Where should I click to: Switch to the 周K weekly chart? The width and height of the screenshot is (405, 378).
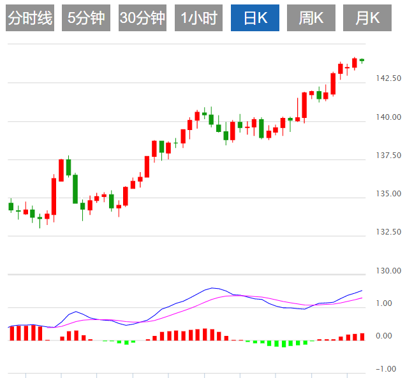(x=311, y=18)
